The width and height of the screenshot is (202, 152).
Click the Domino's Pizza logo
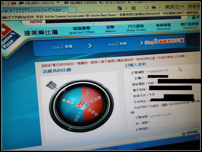(10, 37)
